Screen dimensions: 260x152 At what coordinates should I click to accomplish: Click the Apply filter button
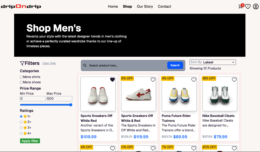[30, 141]
